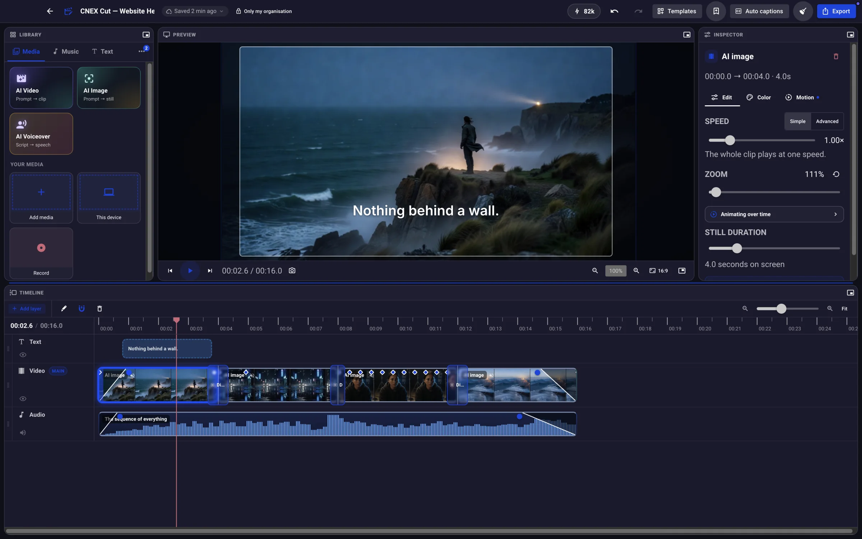The image size is (862, 539).
Task: Zoom in the timeline
Action: click(830, 309)
